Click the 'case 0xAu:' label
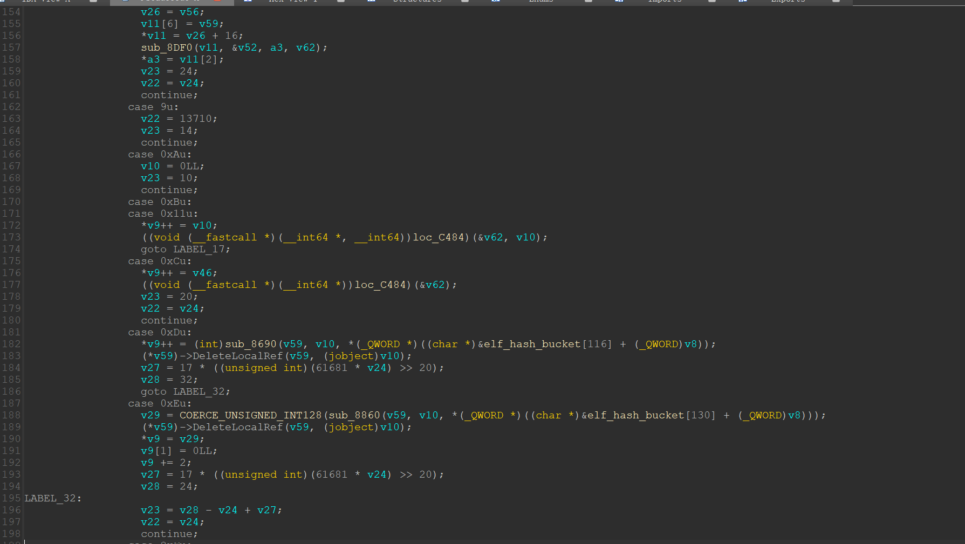Image resolution: width=965 pixels, height=544 pixels. (x=160, y=154)
